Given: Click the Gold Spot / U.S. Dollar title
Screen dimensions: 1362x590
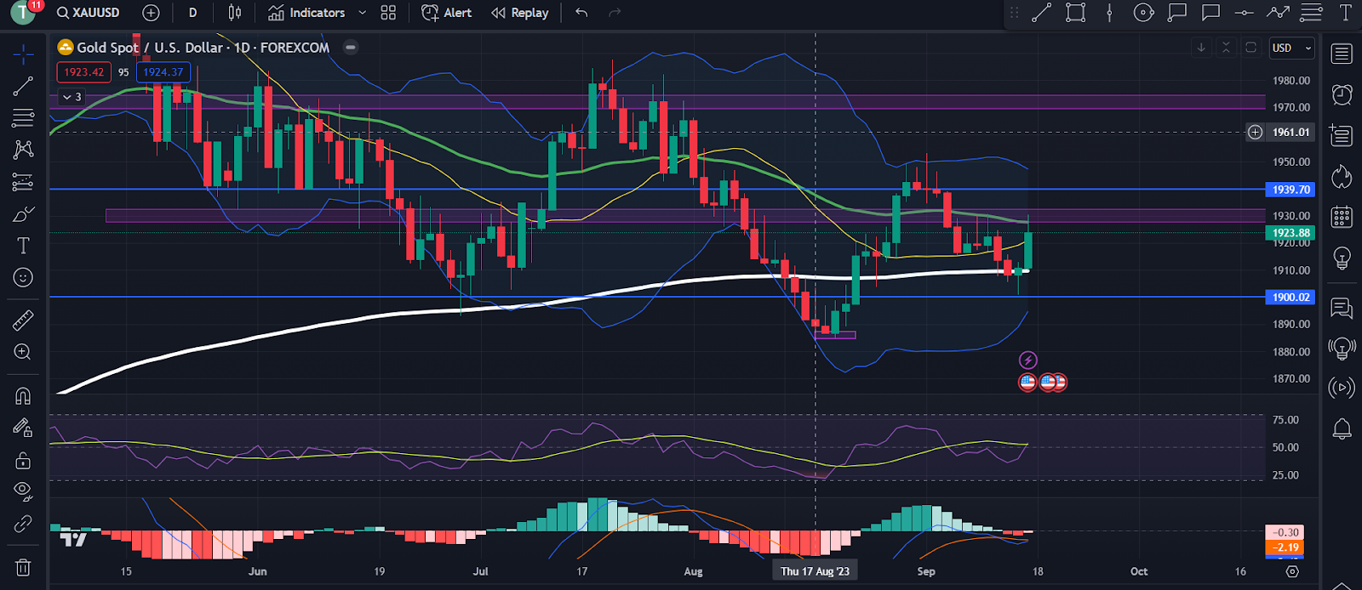Looking at the screenshot, I should tap(150, 48).
